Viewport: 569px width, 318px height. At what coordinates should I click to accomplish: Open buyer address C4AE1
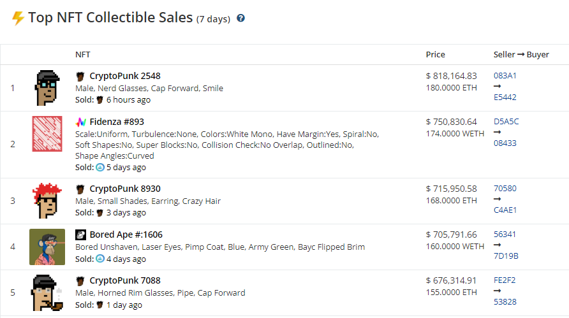(505, 210)
